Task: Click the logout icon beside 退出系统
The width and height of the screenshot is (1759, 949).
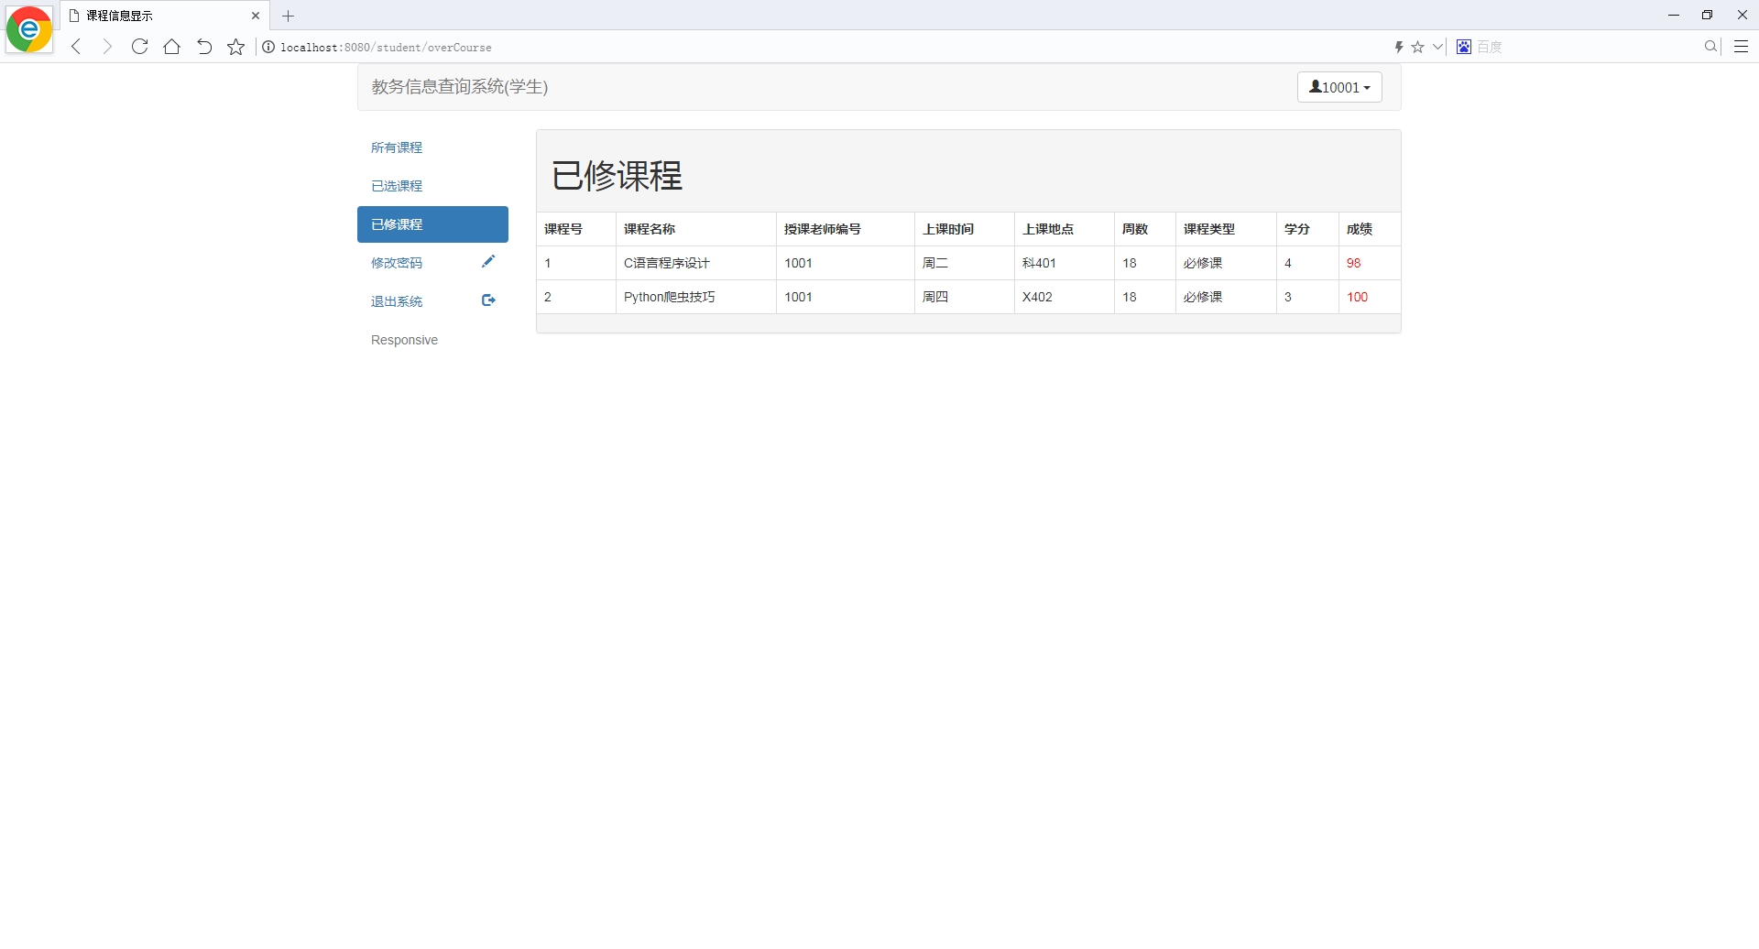Action: coord(488,300)
